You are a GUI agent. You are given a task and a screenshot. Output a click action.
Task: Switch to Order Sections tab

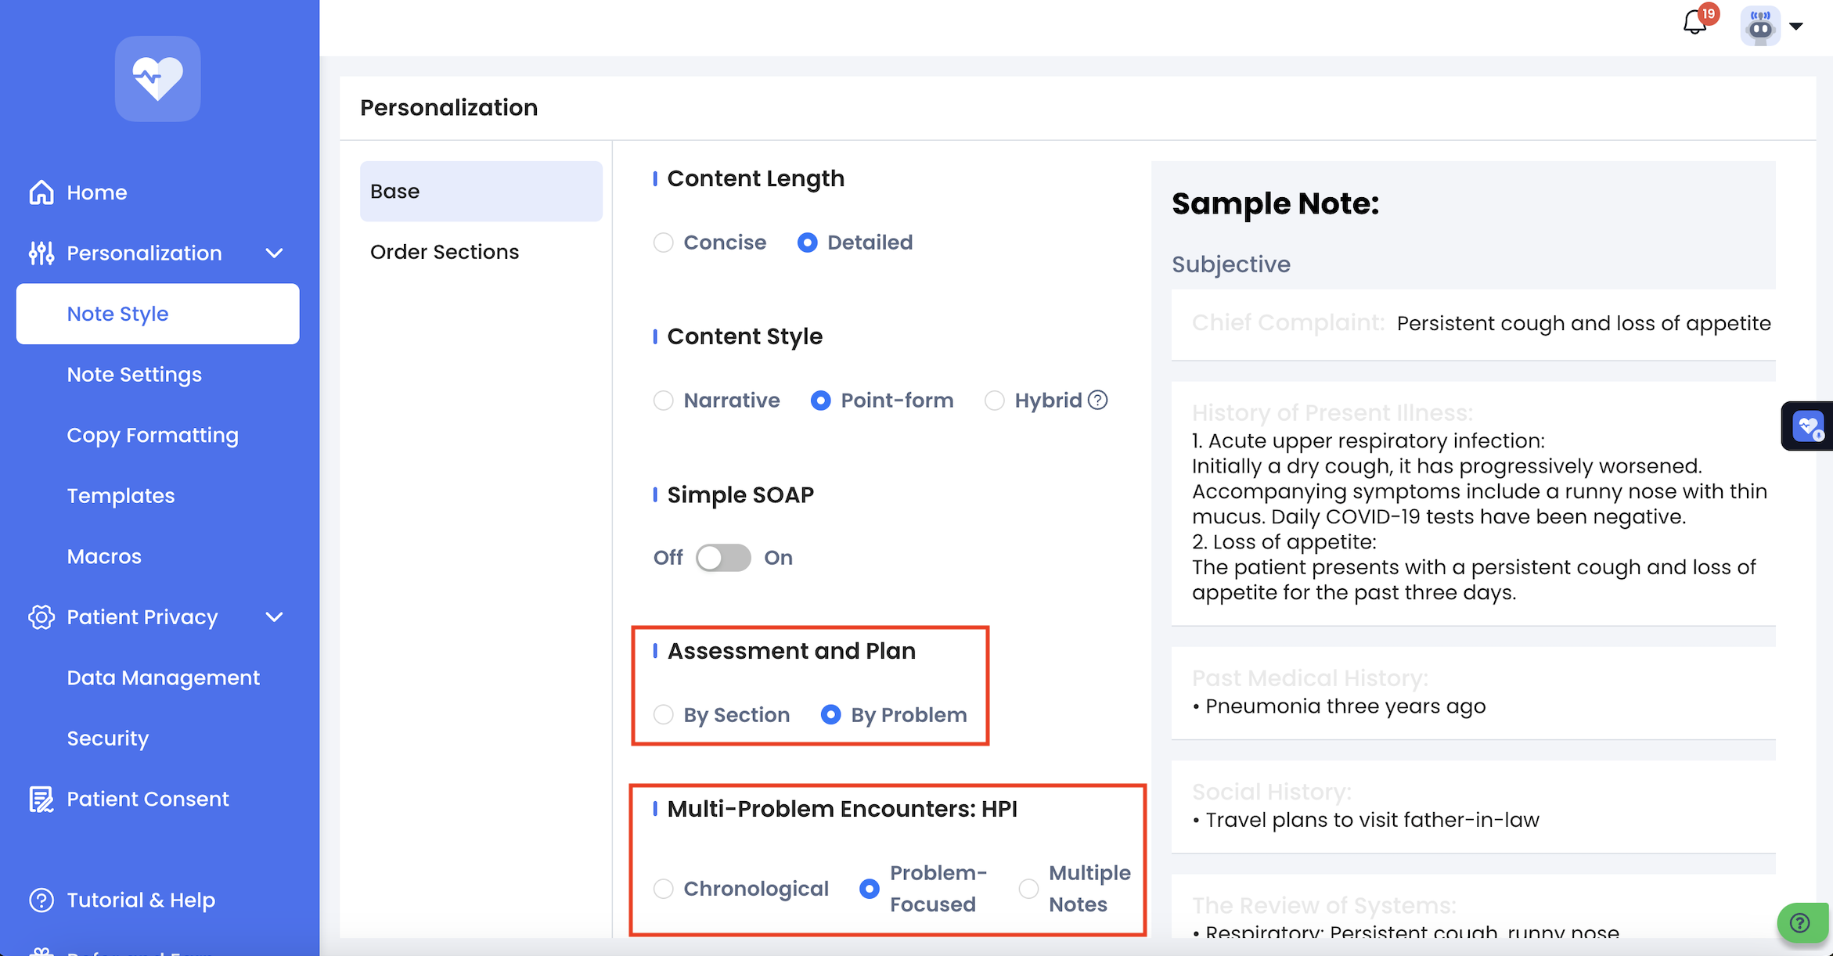(445, 252)
